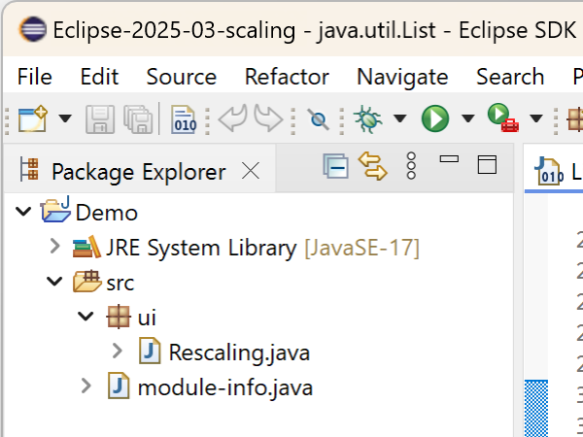Open the Search menu
Viewport: 583px width, 437px height.
[510, 77]
